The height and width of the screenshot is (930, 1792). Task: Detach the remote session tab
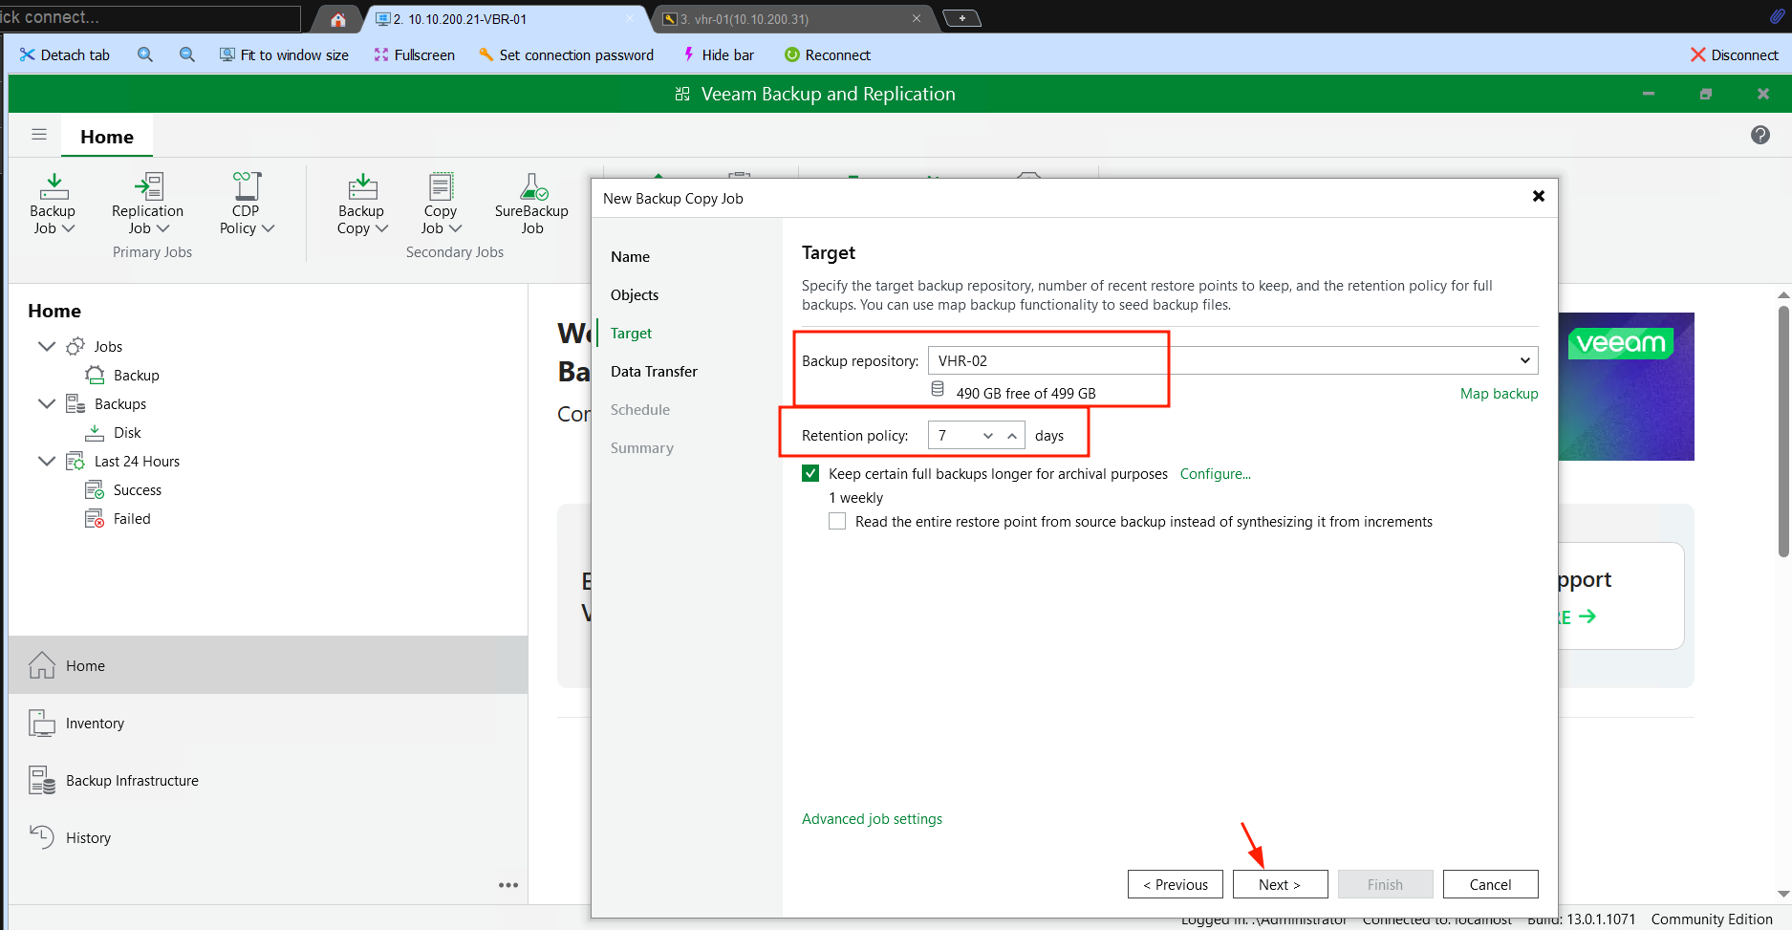click(65, 54)
